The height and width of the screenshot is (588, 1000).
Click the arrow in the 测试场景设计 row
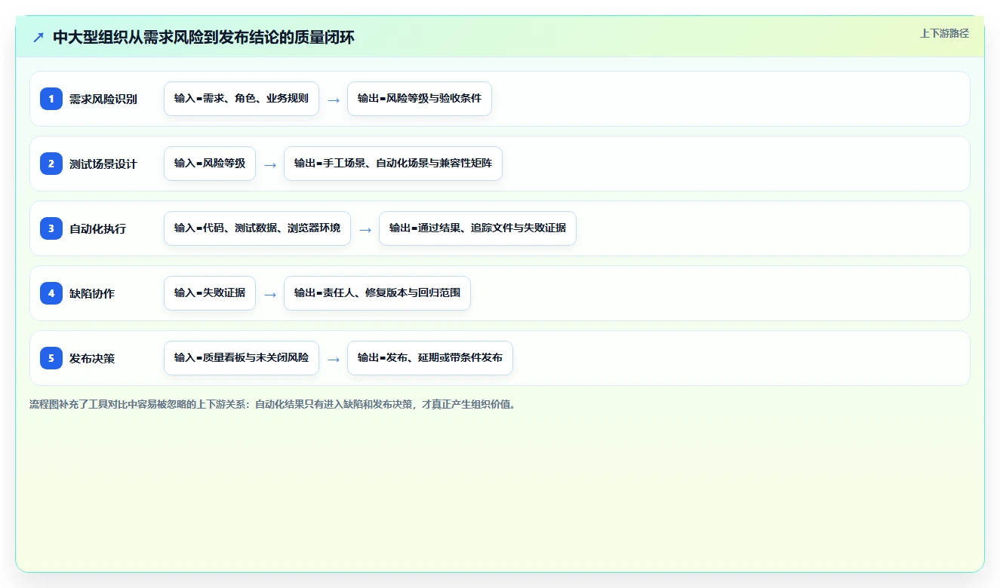(x=270, y=164)
